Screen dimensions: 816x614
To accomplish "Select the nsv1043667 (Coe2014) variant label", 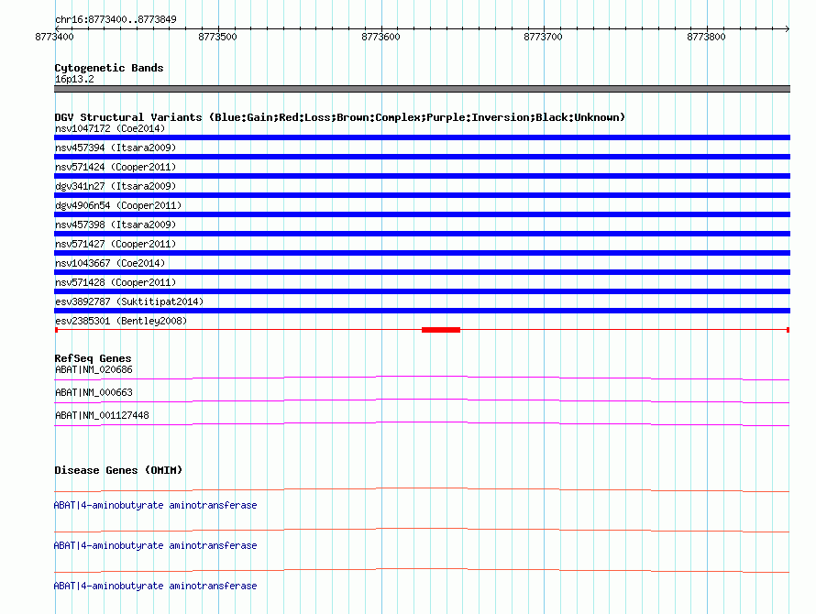I will pos(110,263).
